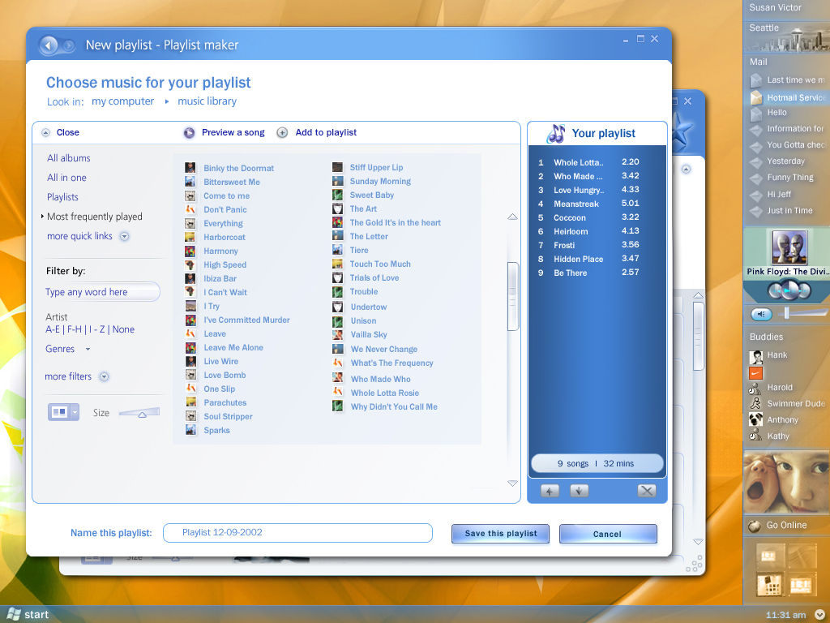Screen dimensions: 830x623
Task: Click the Add to playlist label
Action: tap(326, 132)
